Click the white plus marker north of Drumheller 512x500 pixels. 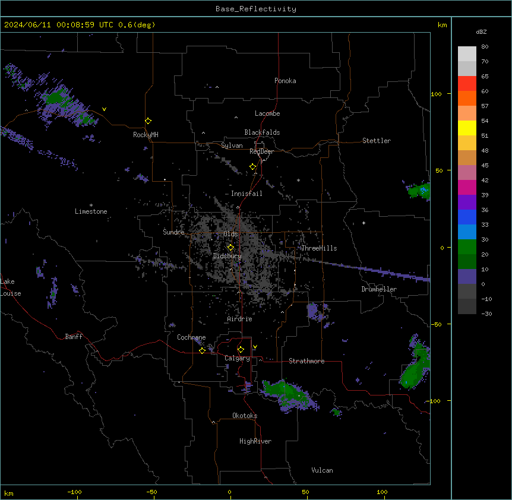pos(364,223)
